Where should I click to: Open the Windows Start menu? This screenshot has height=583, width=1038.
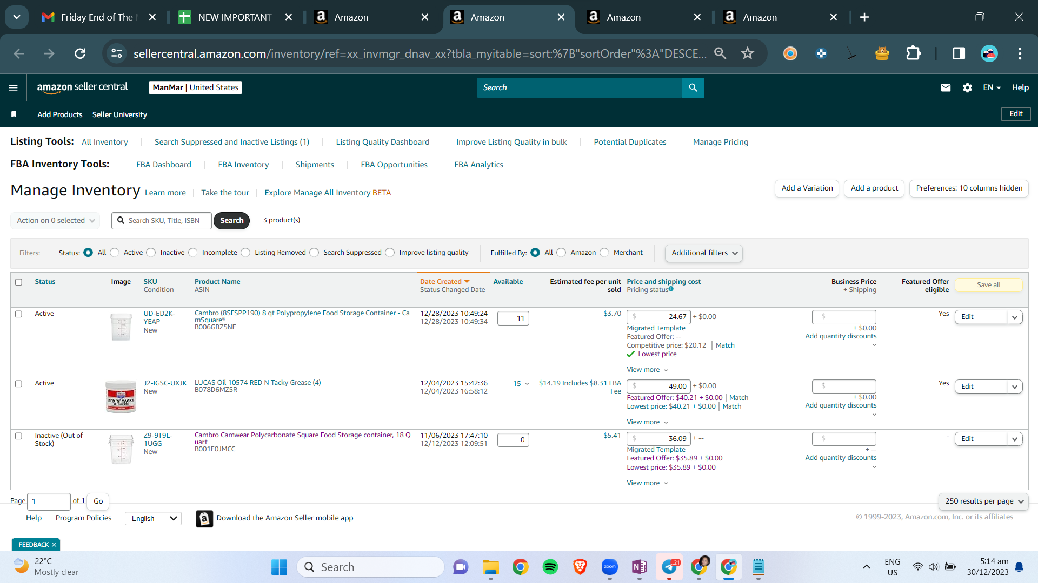pyautogui.click(x=279, y=567)
